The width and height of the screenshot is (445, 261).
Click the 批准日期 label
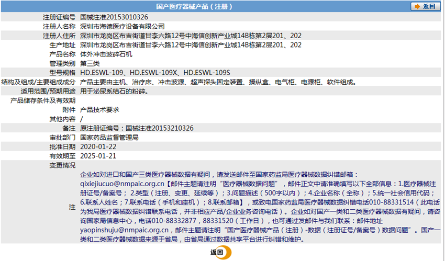tap(62, 146)
